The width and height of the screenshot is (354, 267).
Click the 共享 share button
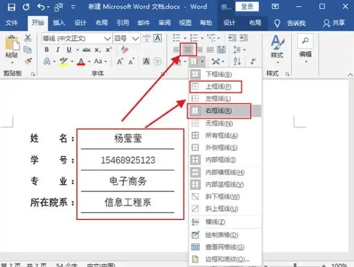[334, 23]
